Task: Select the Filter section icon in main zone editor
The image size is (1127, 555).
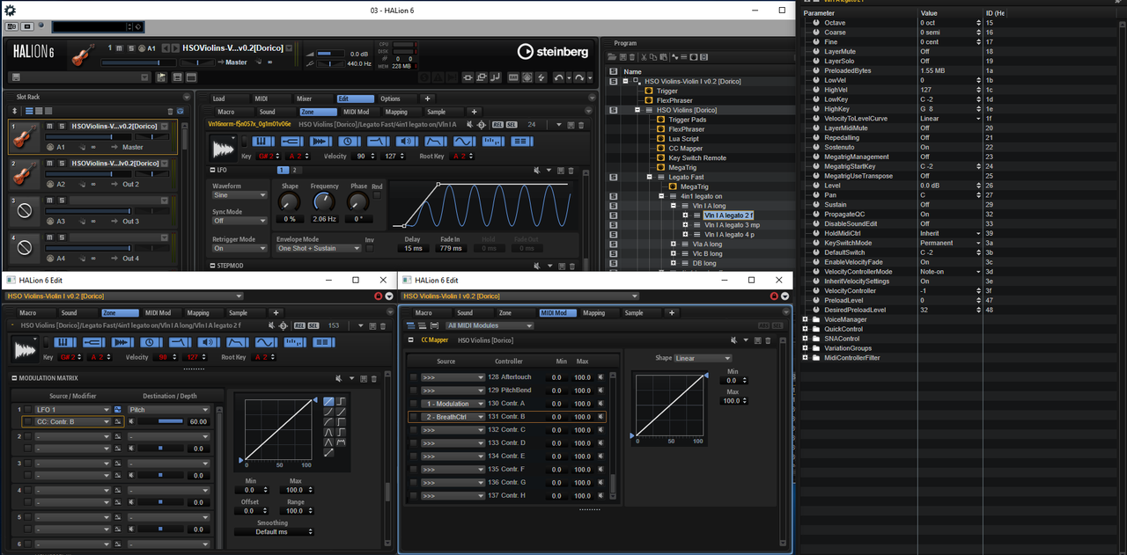Action: tap(378, 141)
